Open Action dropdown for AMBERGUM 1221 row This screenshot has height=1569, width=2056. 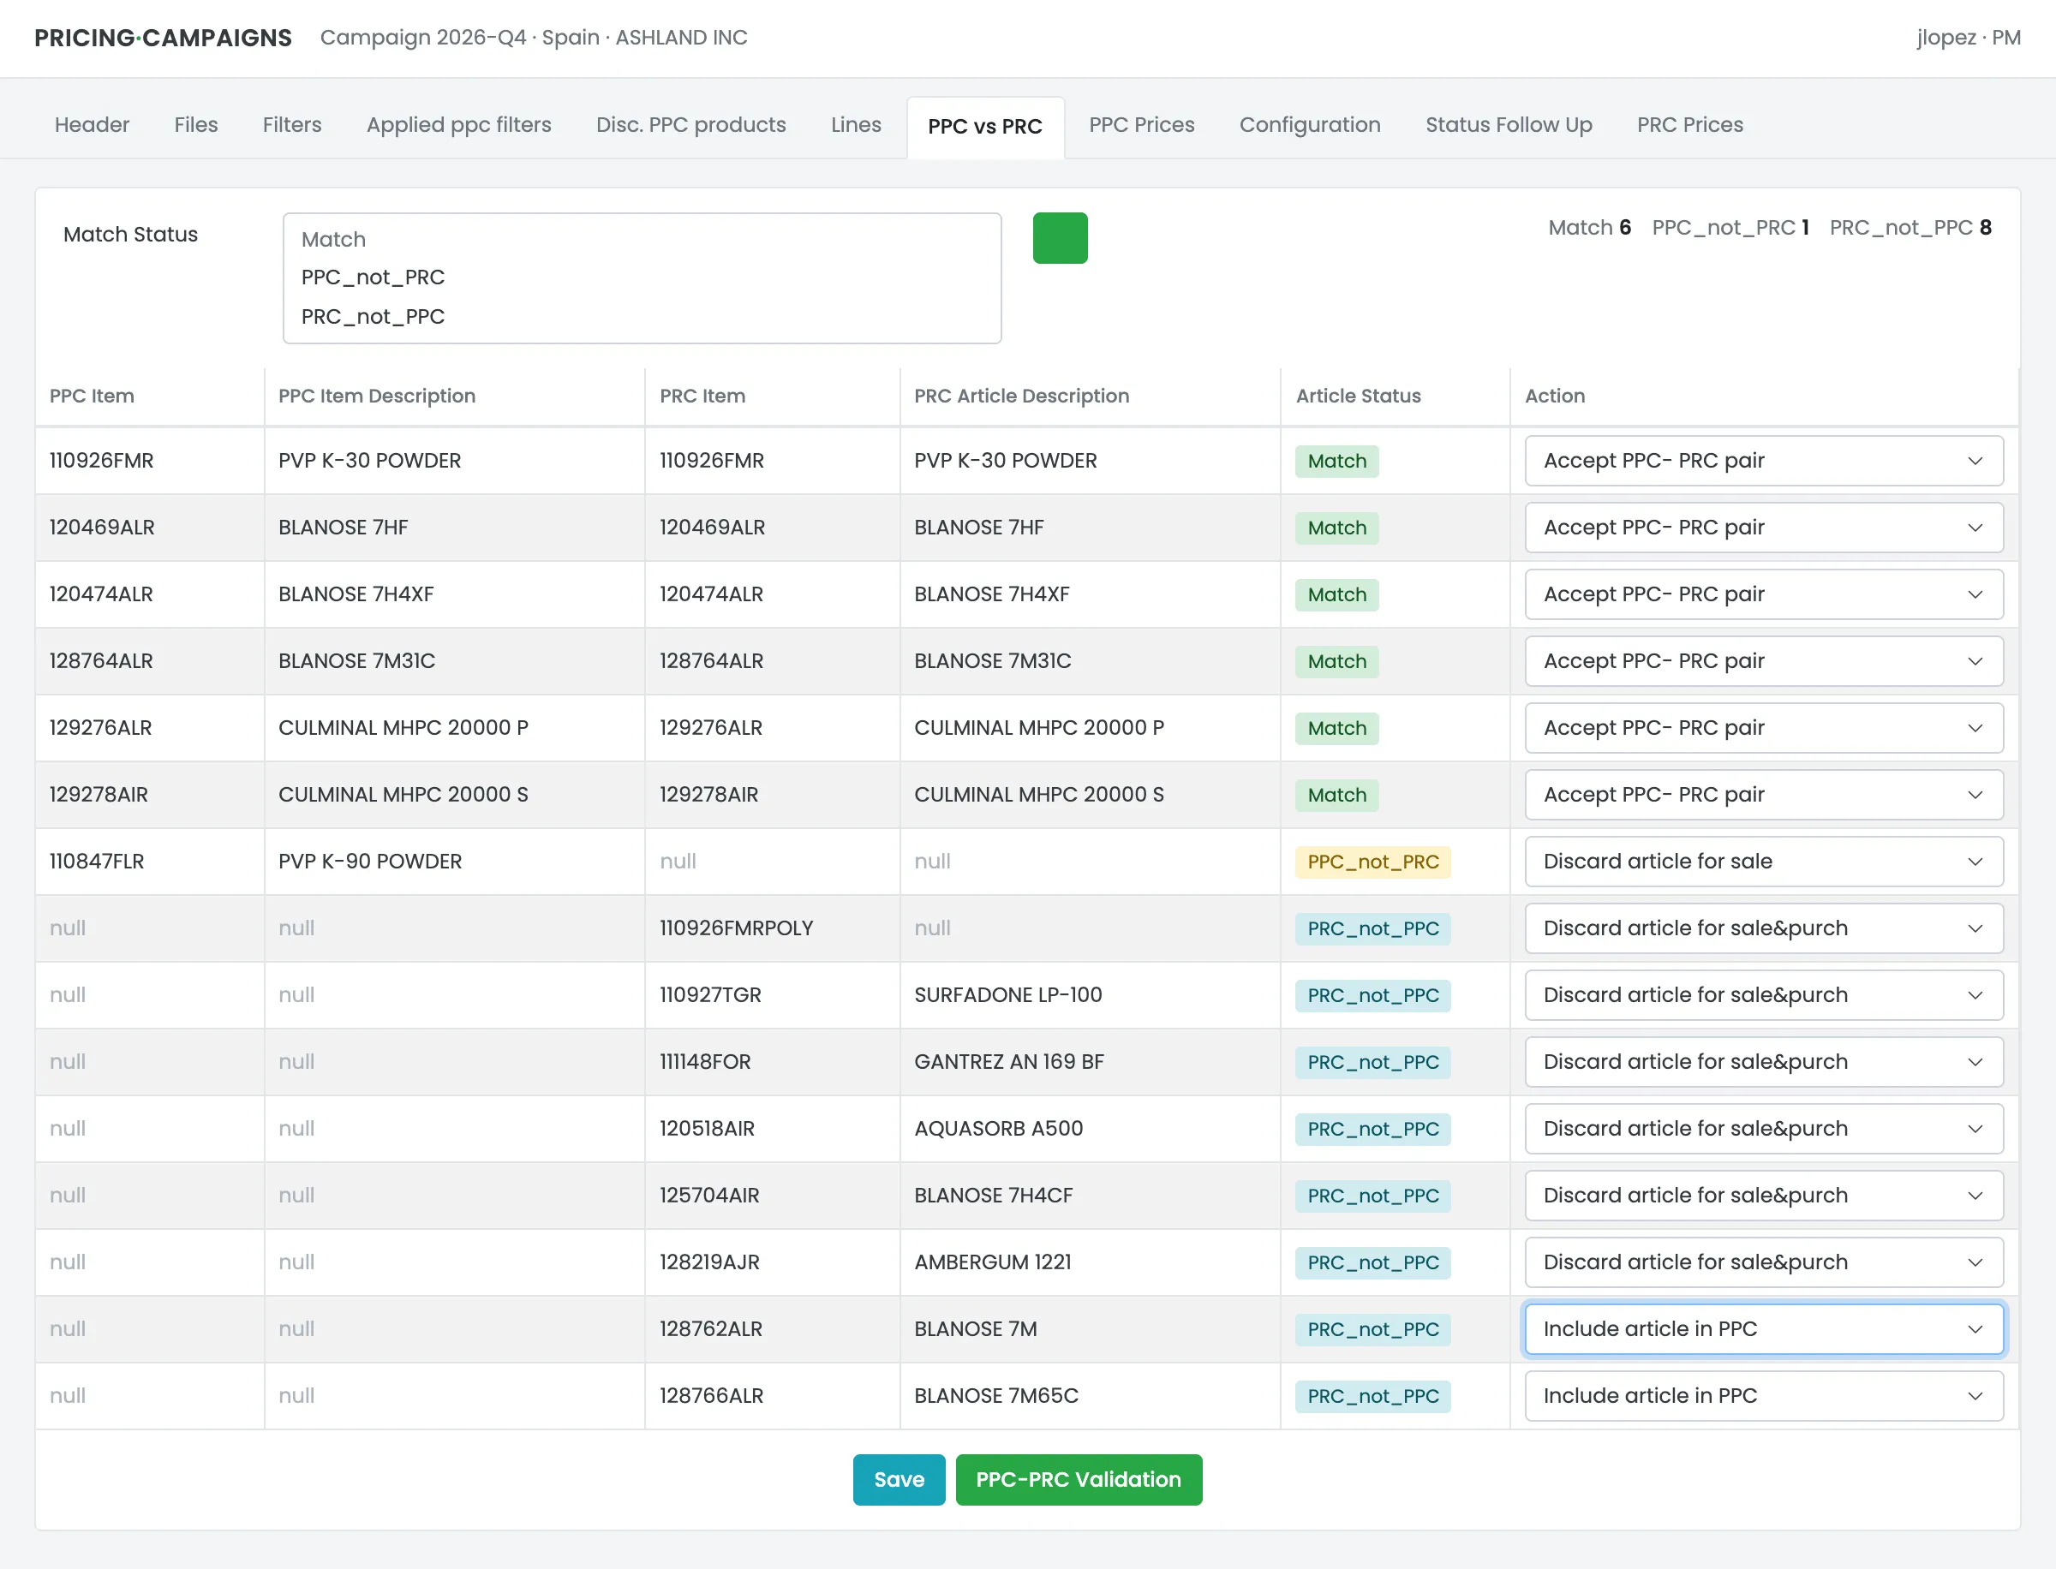click(1764, 1262)
